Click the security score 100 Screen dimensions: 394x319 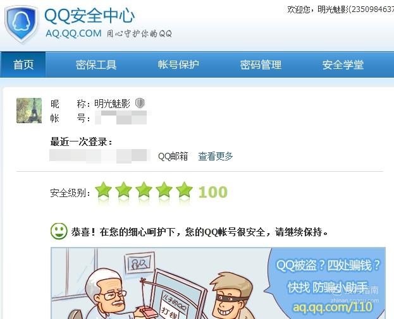(213, 192)
